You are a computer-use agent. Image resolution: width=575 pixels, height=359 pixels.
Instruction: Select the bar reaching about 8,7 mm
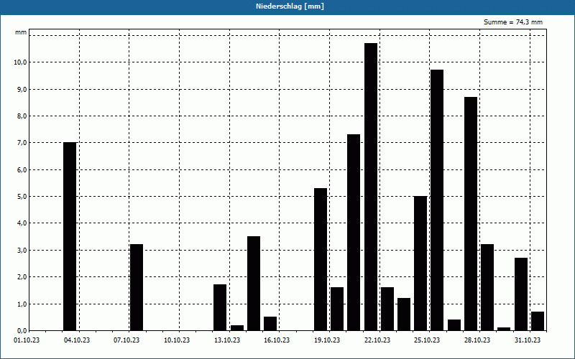tap(471, 214)
